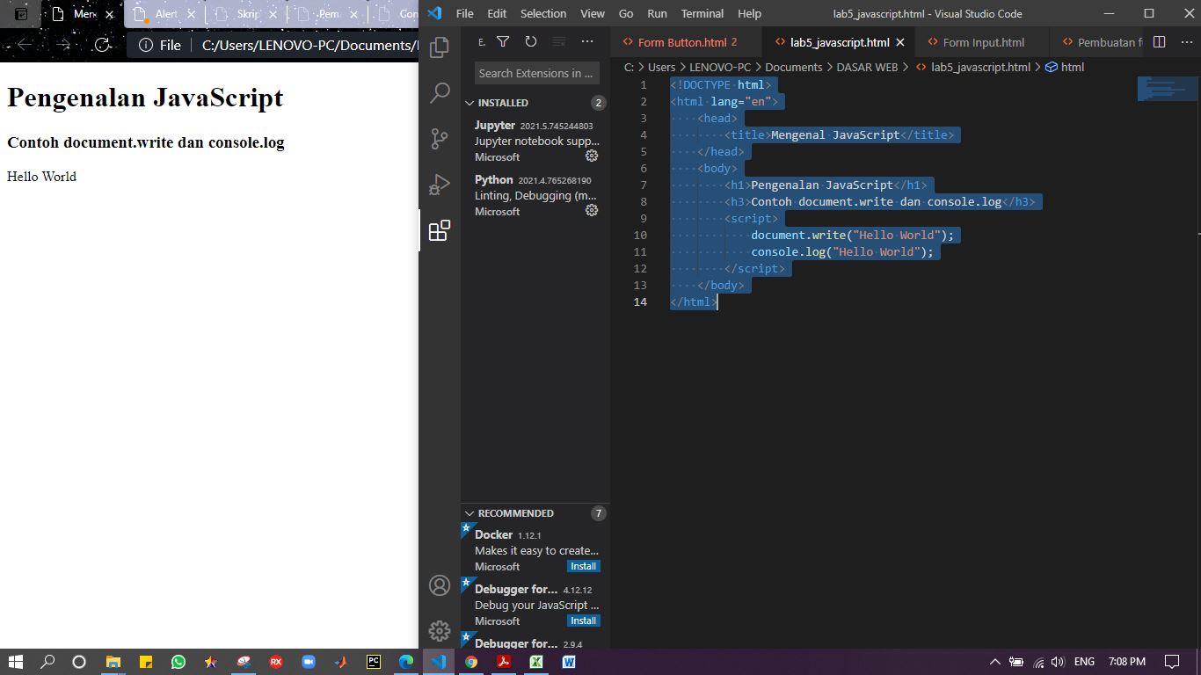Image resolution: width=1201 pixels, height=675 pixels.
Task: Filter the installed extensions
Action: point(502,41)
